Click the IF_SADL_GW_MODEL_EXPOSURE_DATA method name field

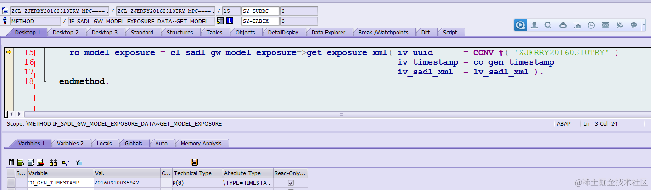141,21
